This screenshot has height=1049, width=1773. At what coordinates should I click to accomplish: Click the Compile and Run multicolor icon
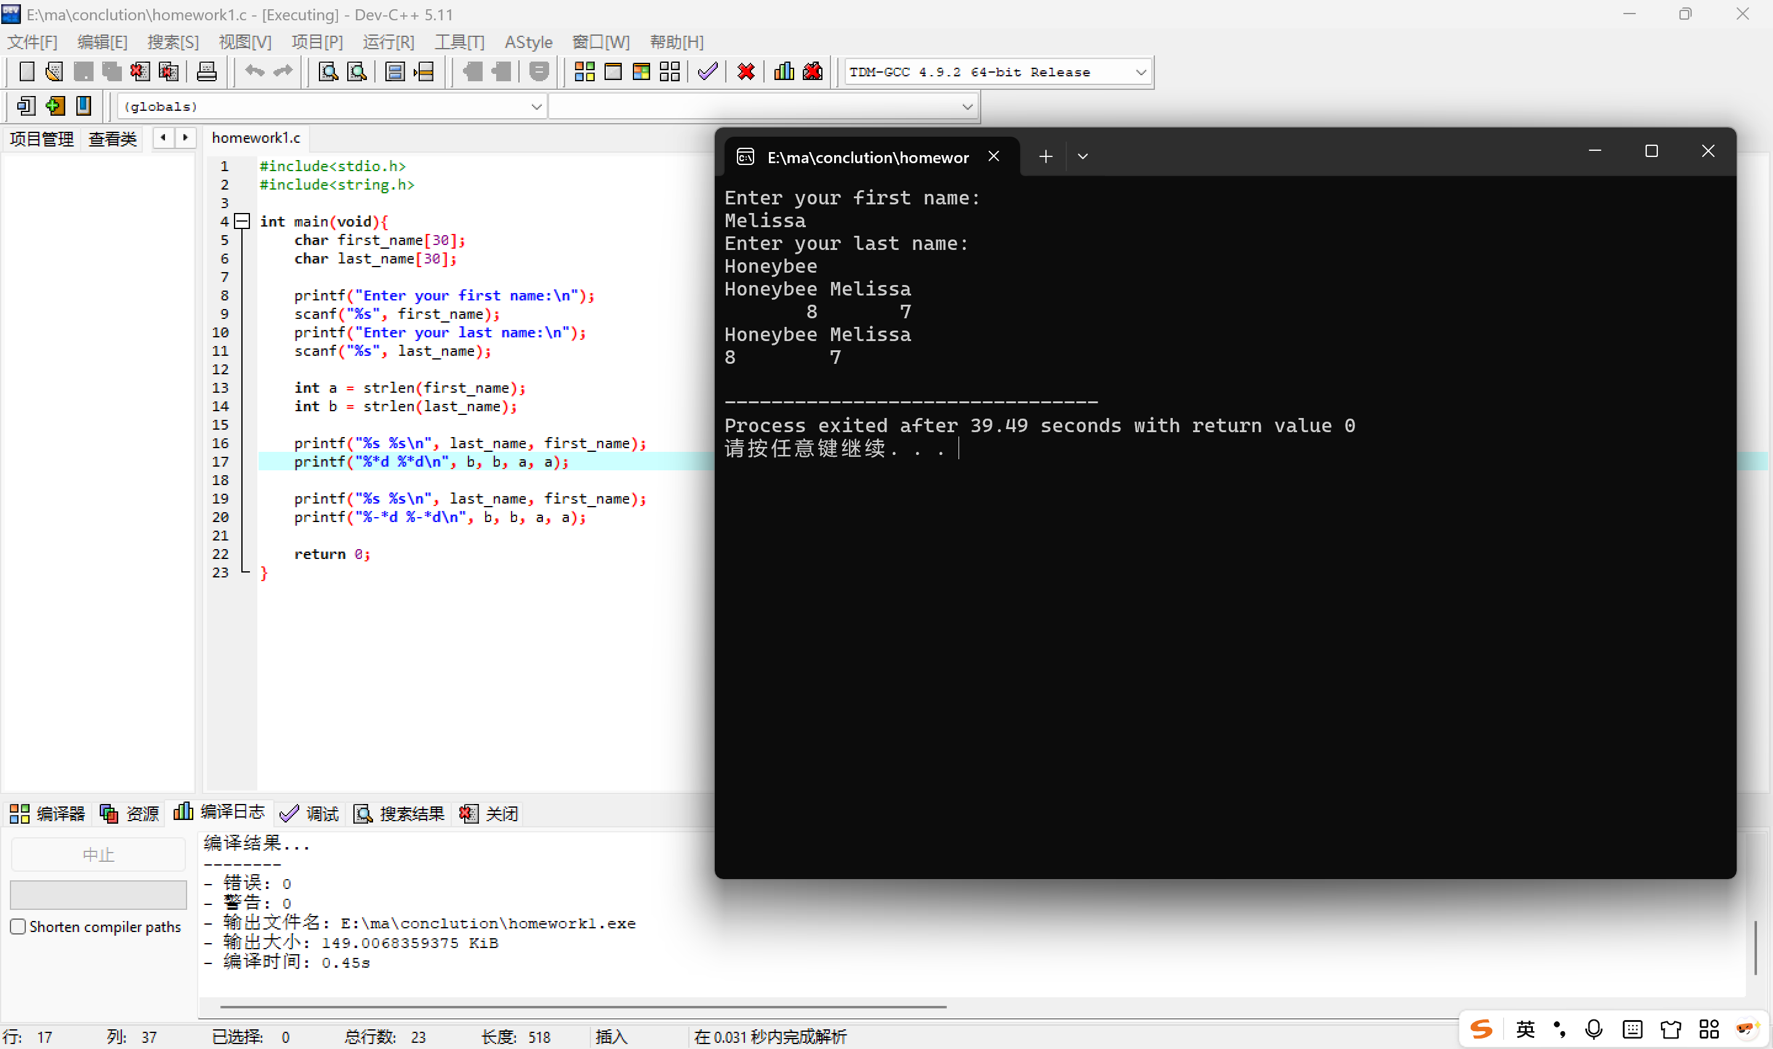tap(641, 71)
